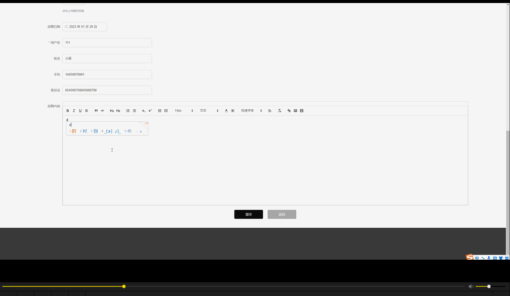Apply Heading 1 style (H1)
Image resolution: width=510 pixels, height=296 pixels.
[112, 111]
